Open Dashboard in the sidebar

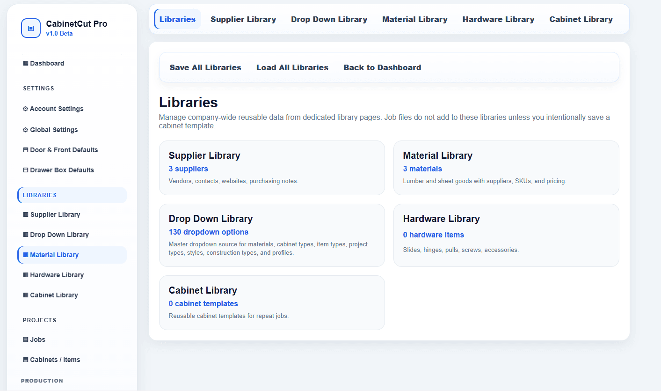(x=44, y=63)
